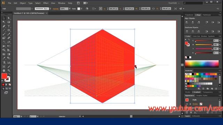
Task: Click the Stroke link in Appearance panel
Action: click(195, 104)
